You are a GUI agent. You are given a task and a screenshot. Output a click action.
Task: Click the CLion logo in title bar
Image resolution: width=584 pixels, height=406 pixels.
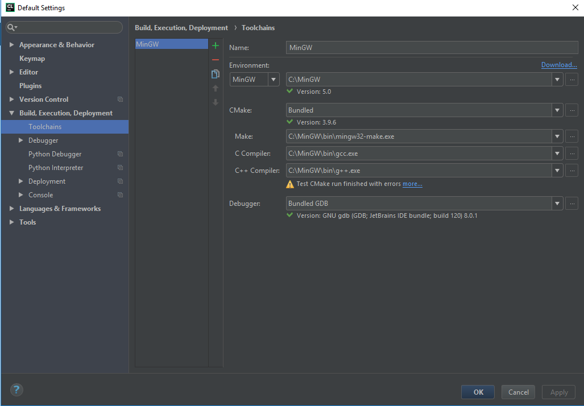click(x=10, y=7)
